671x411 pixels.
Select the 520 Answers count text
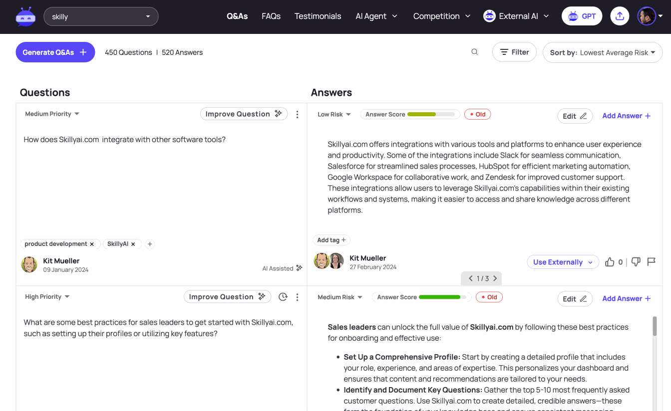182,52
